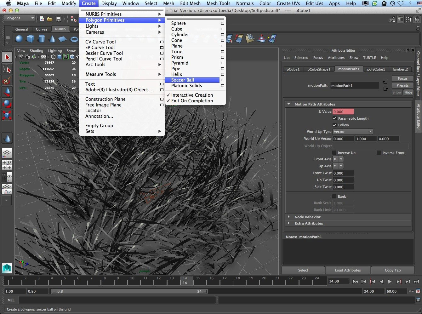Open the Front Axis dropdown

pyautogui.click(x=338, y=159)
